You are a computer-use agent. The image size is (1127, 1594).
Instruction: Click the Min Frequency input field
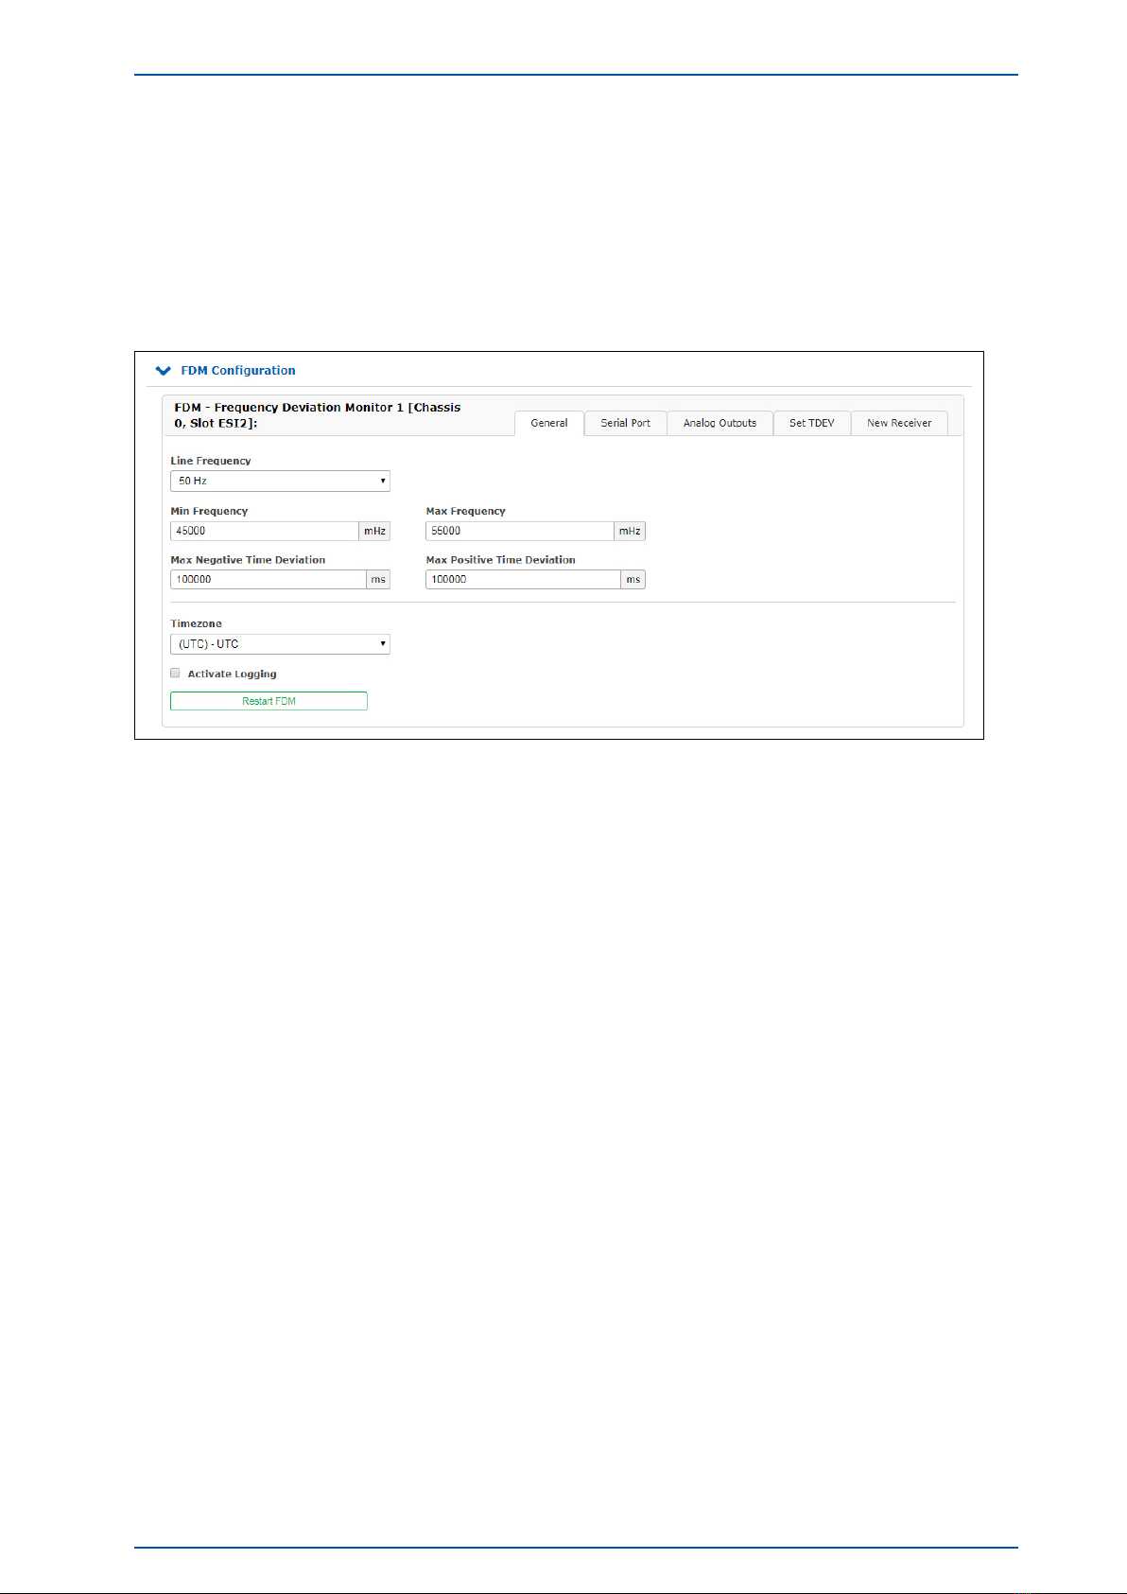click(265, 531)
